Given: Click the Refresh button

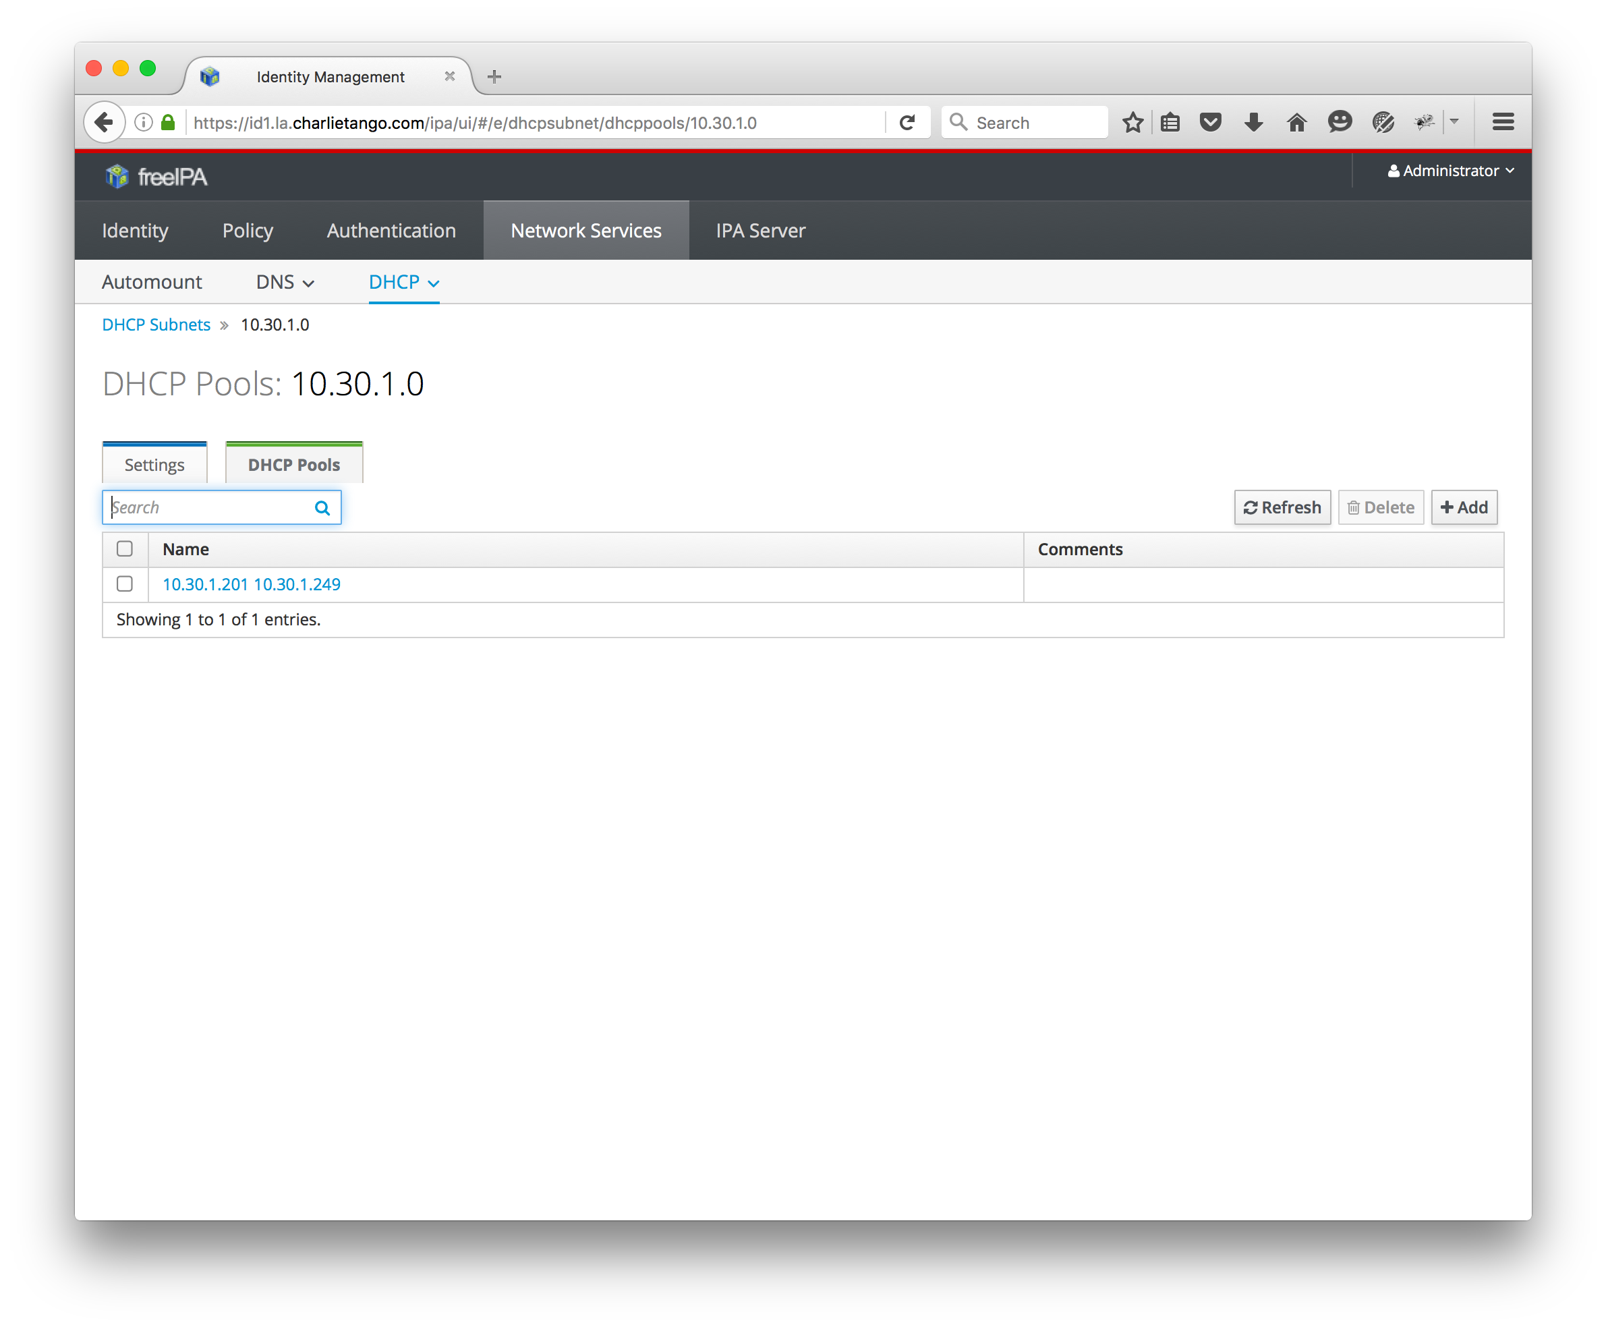Looking at the screenshot, I should click(x=1281, y=507).
